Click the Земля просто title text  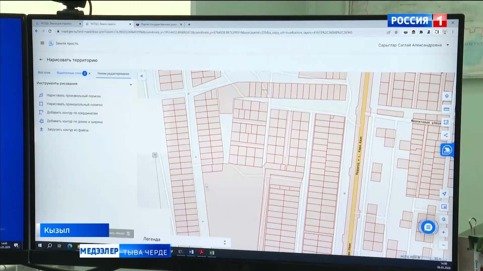point(67,43)
